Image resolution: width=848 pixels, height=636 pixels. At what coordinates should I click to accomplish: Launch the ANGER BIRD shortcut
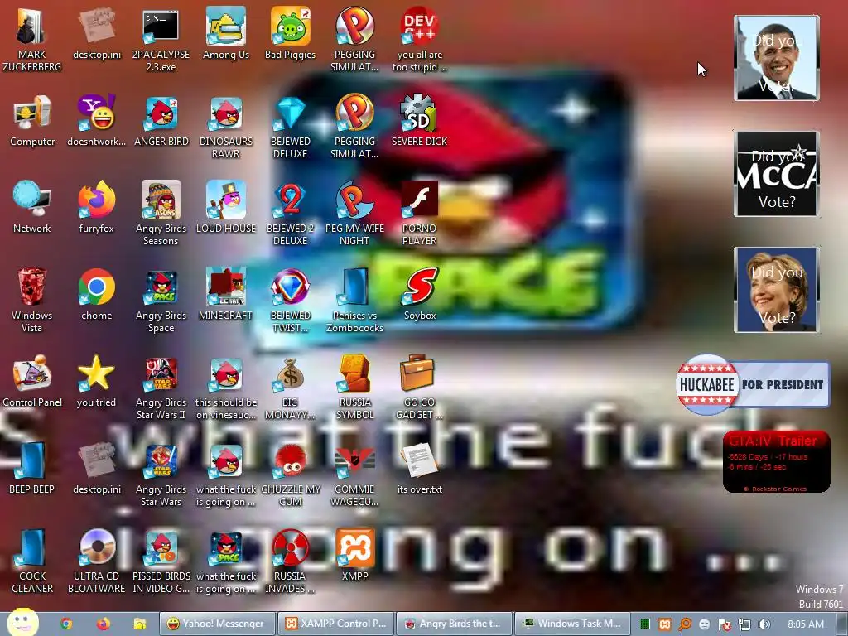click(161, 121)
